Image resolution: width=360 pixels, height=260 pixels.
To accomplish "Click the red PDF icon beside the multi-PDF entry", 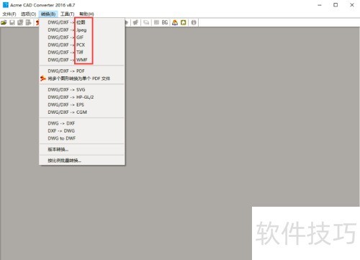I will tap(43, 79).
